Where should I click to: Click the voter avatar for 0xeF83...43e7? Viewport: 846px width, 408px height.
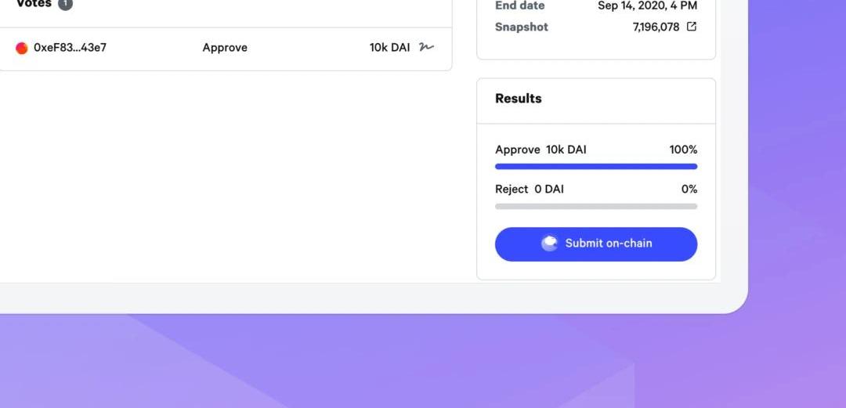(x=22, y=48)
